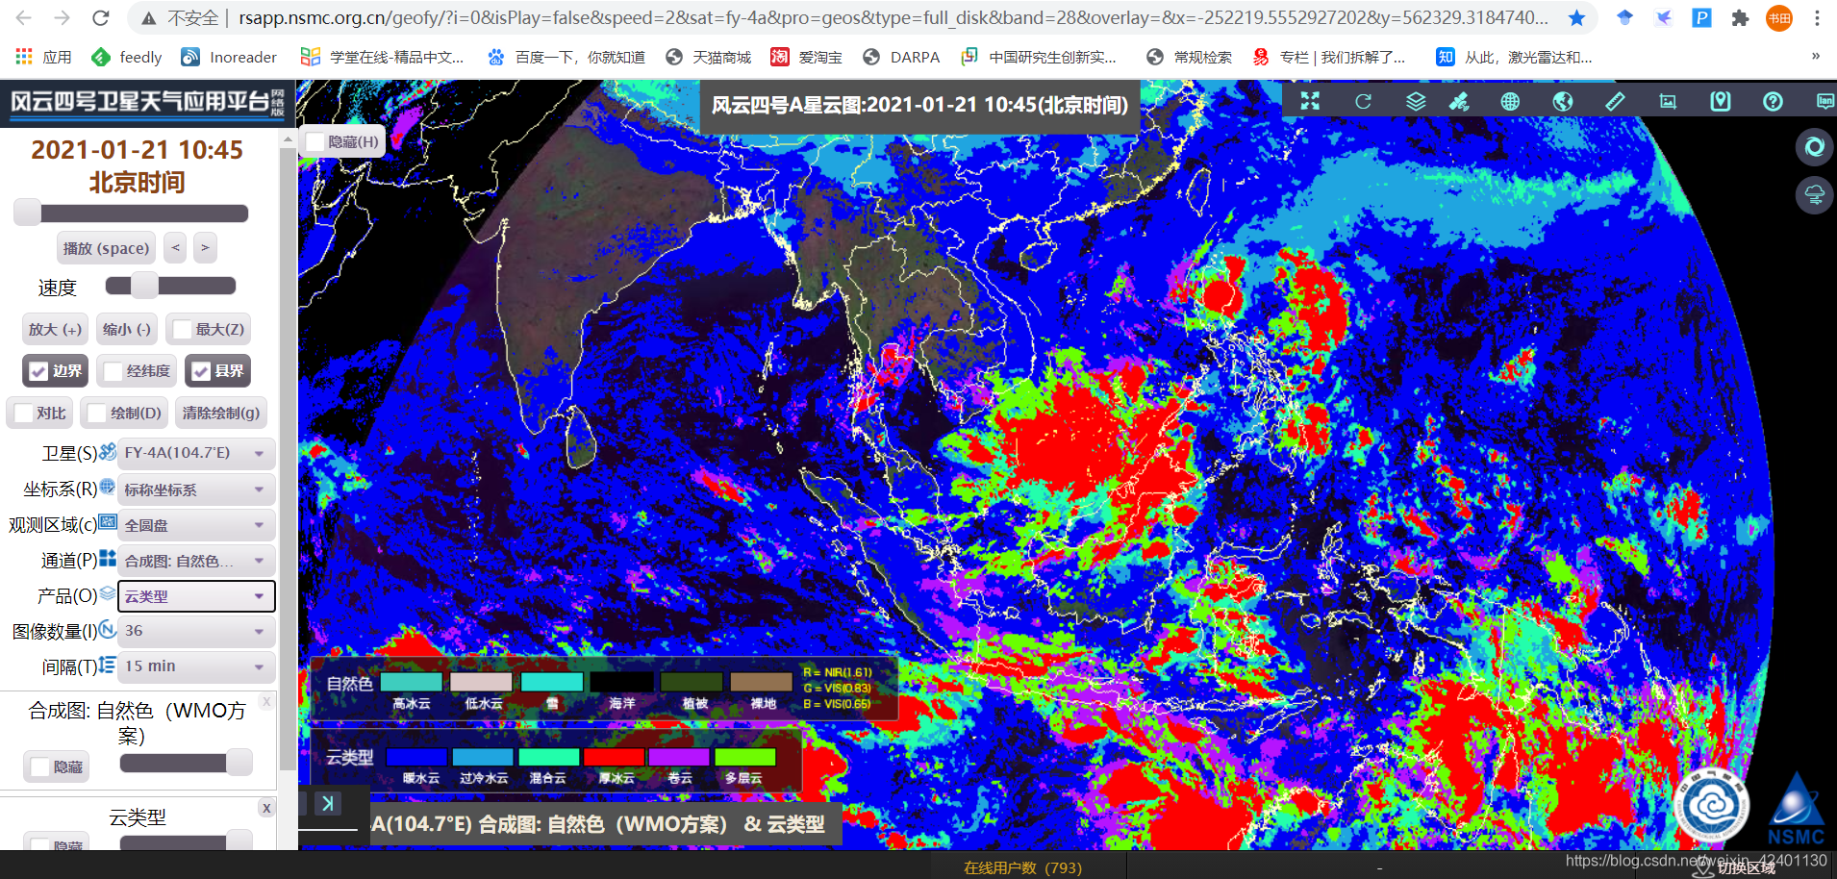Toggle the 县界 county border checkbox
This screenshot has height=879, width=1837.
click(201, 371)
